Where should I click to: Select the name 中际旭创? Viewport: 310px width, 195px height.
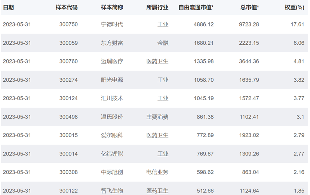pyautogui.click(x=112, y=172)
